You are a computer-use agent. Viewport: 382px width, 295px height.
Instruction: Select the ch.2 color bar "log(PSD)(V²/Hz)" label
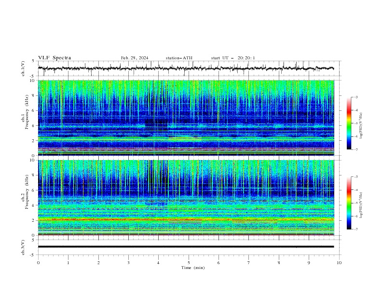361,205
